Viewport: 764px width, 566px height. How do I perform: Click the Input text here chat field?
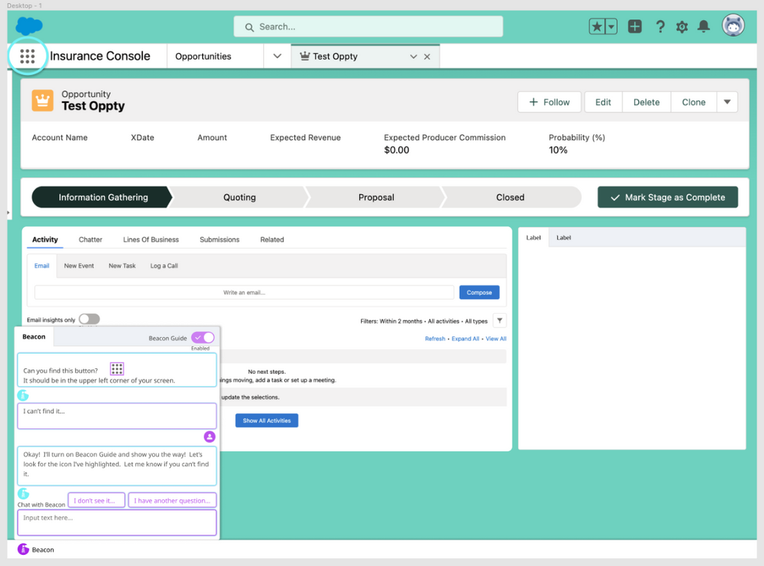click(117, 523)
